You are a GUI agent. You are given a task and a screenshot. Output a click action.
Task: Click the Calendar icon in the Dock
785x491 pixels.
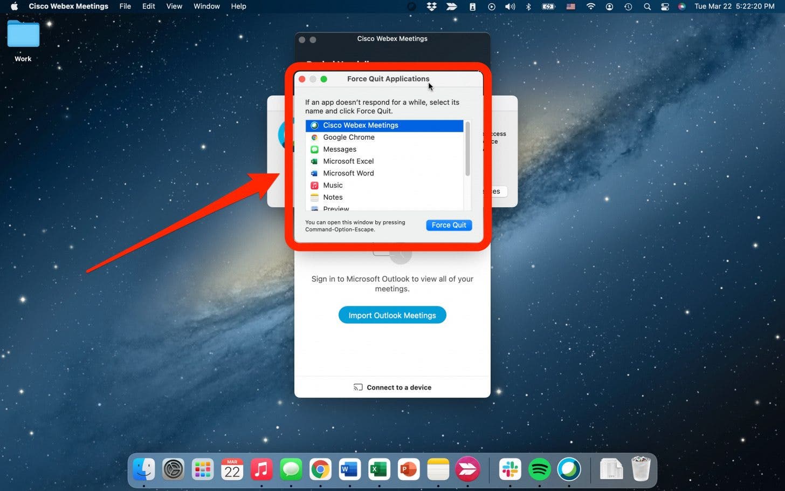(232, 469)
